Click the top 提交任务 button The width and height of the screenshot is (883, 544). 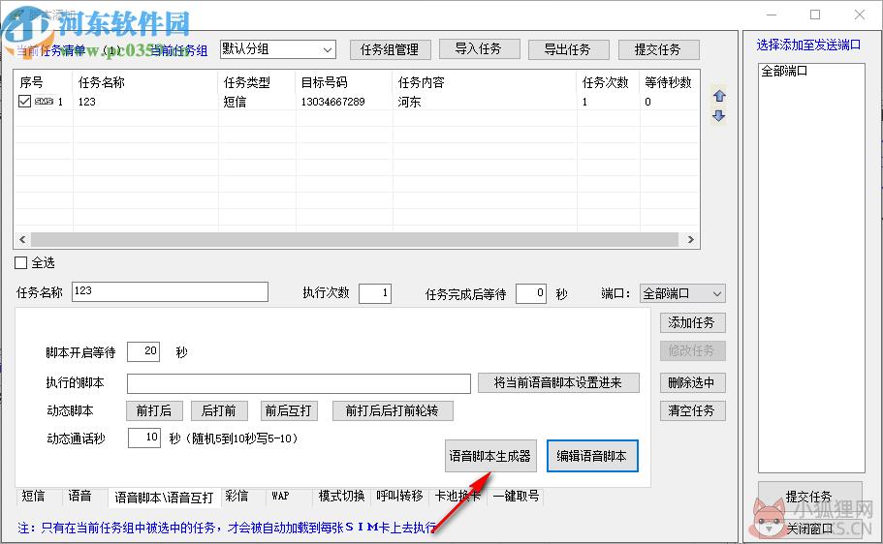click(x=658, y=49)
